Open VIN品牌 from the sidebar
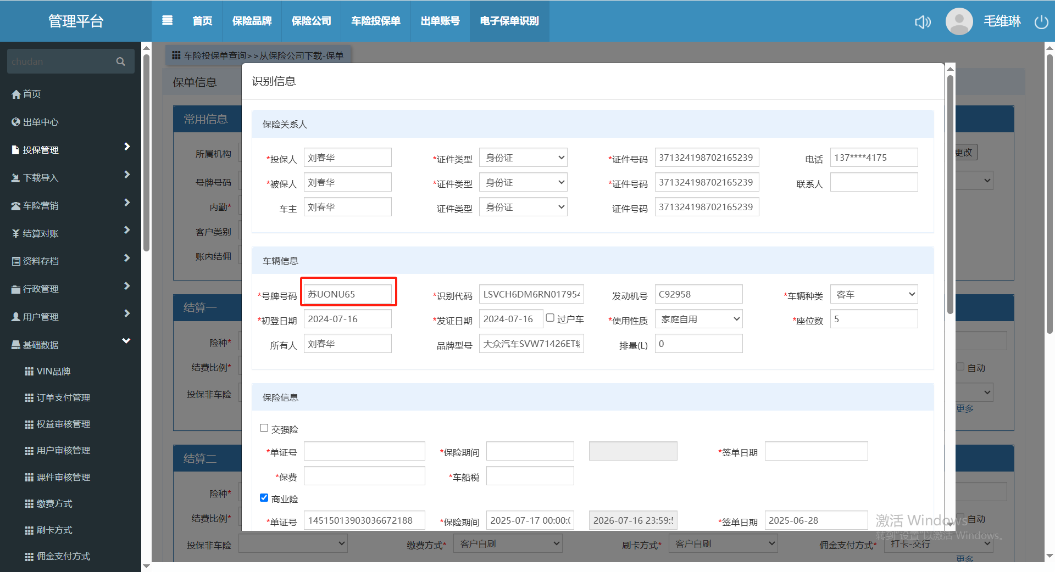Image resolution: width=1055 pixels, height=572 pixels. [53, 372]
